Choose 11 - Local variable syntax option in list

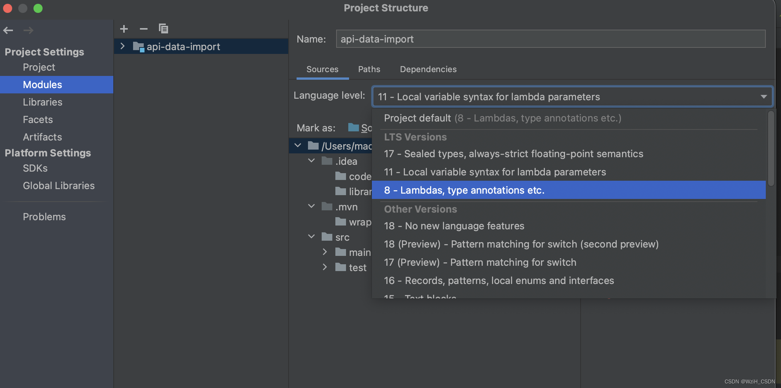tap(569, 172)
